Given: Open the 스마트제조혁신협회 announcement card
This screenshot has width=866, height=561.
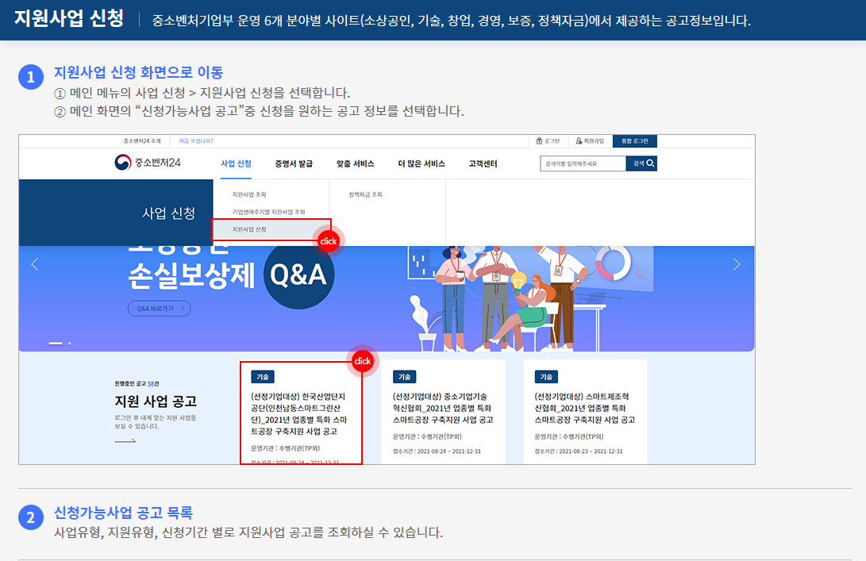Looking at the screenshot, I should (585, 412).
